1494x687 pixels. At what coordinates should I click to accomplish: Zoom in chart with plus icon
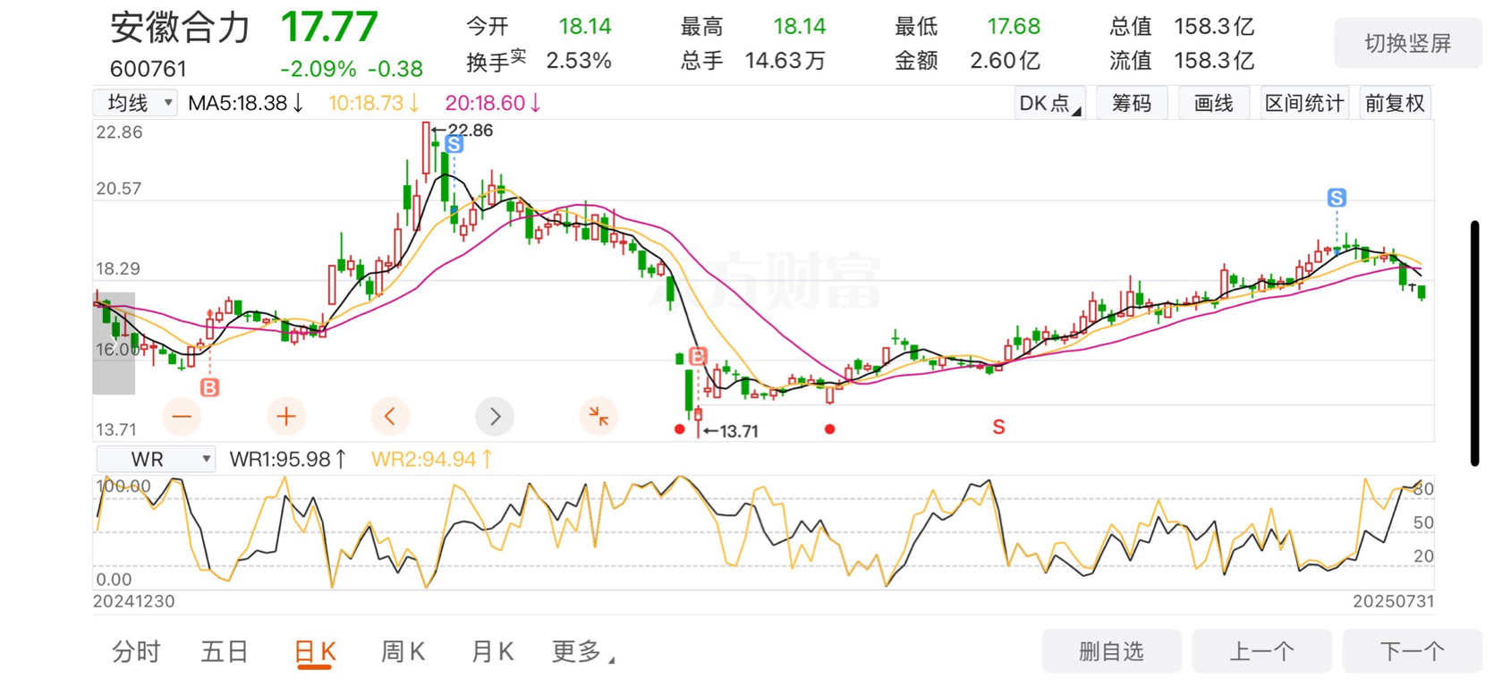(x=286, y=416)
